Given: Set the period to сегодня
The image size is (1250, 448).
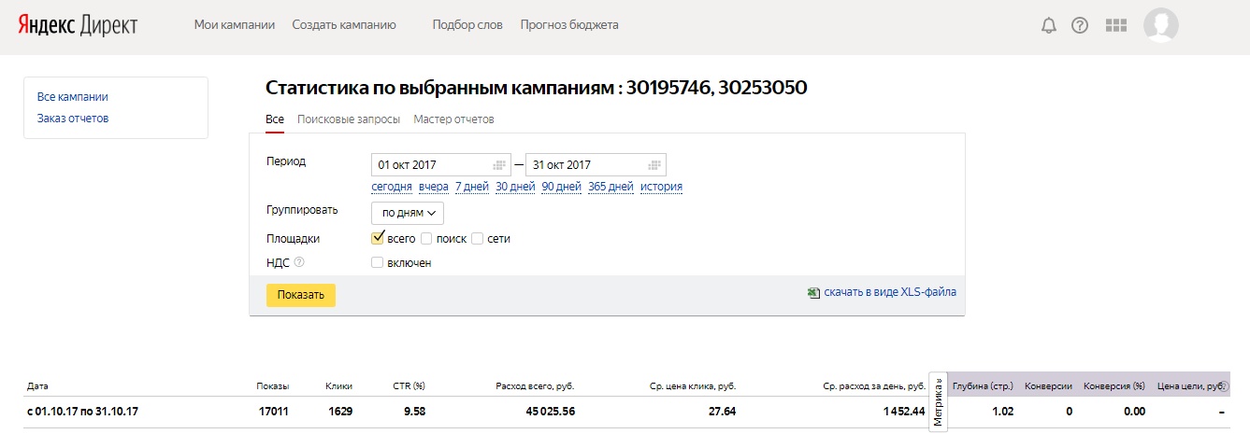Looking at the screenshot, I should click(x=392, y=187).
